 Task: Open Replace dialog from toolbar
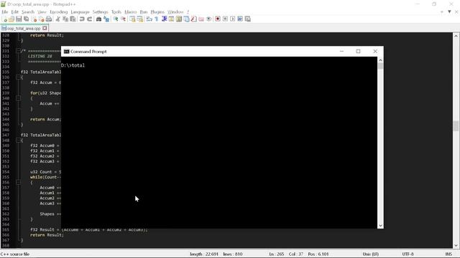[106, 19]
